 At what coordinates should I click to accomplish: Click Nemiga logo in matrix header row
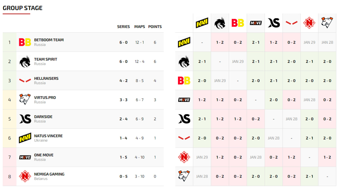point(309,23)
